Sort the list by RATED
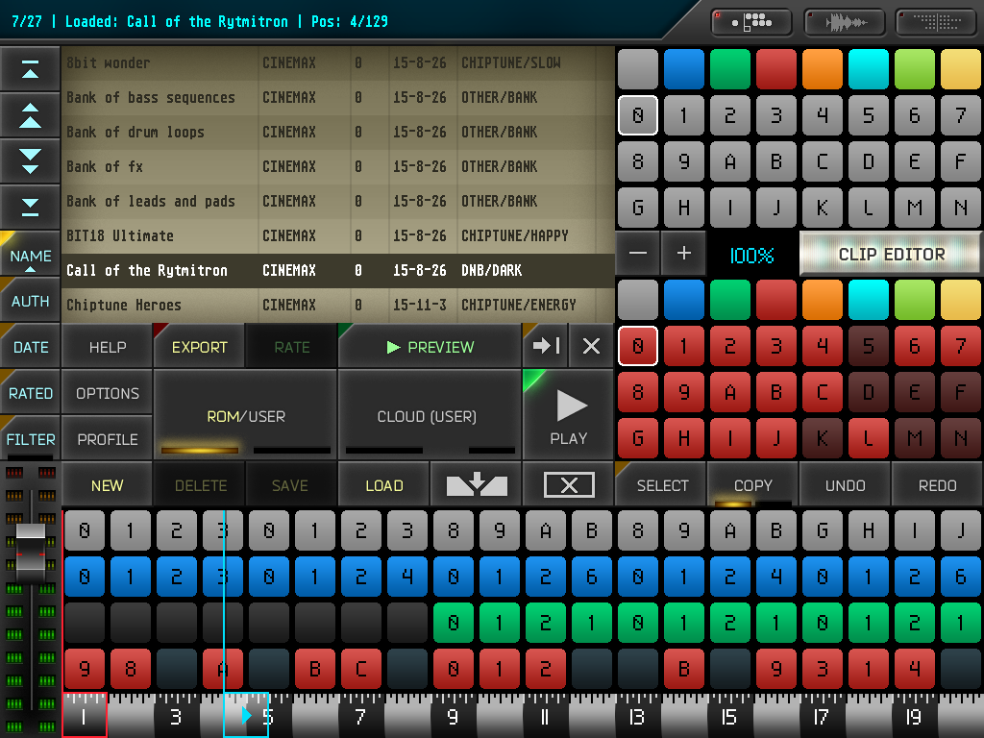 tap(30, 393)
